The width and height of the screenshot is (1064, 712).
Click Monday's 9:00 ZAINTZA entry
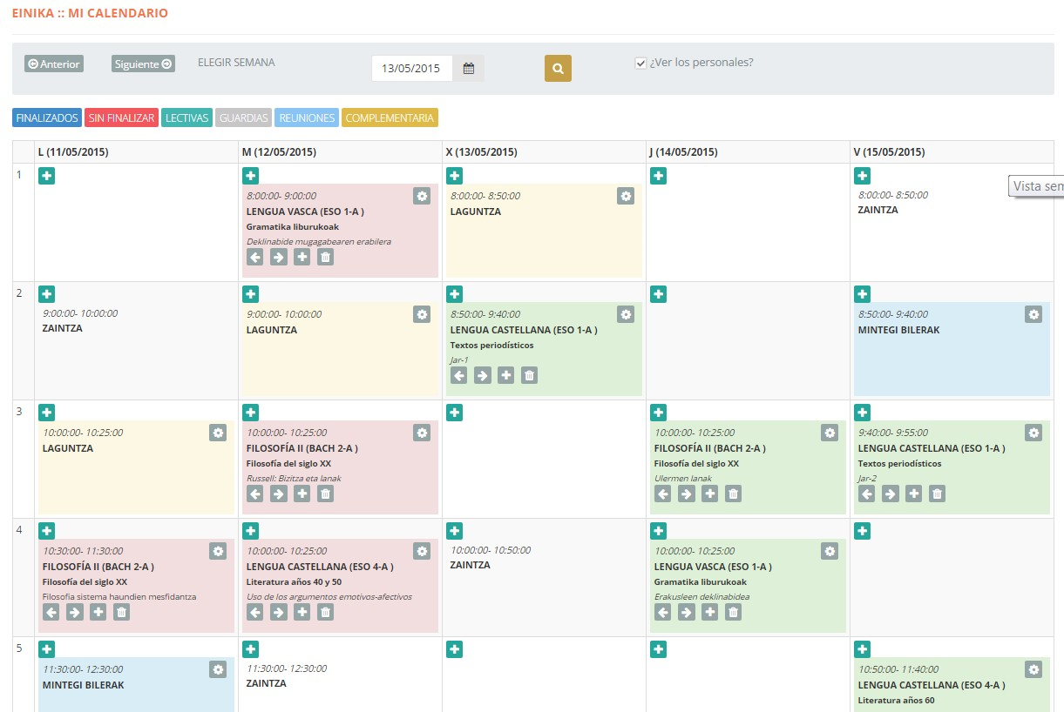(62, 328)
